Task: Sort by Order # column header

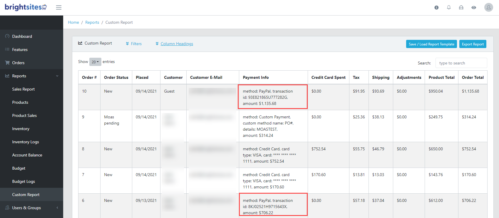Action: [x=89, y=77]
